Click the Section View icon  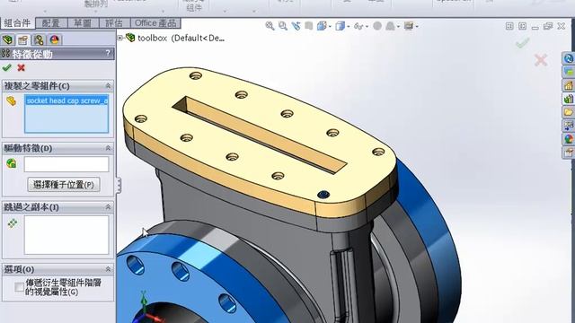(x=309, y=26)
